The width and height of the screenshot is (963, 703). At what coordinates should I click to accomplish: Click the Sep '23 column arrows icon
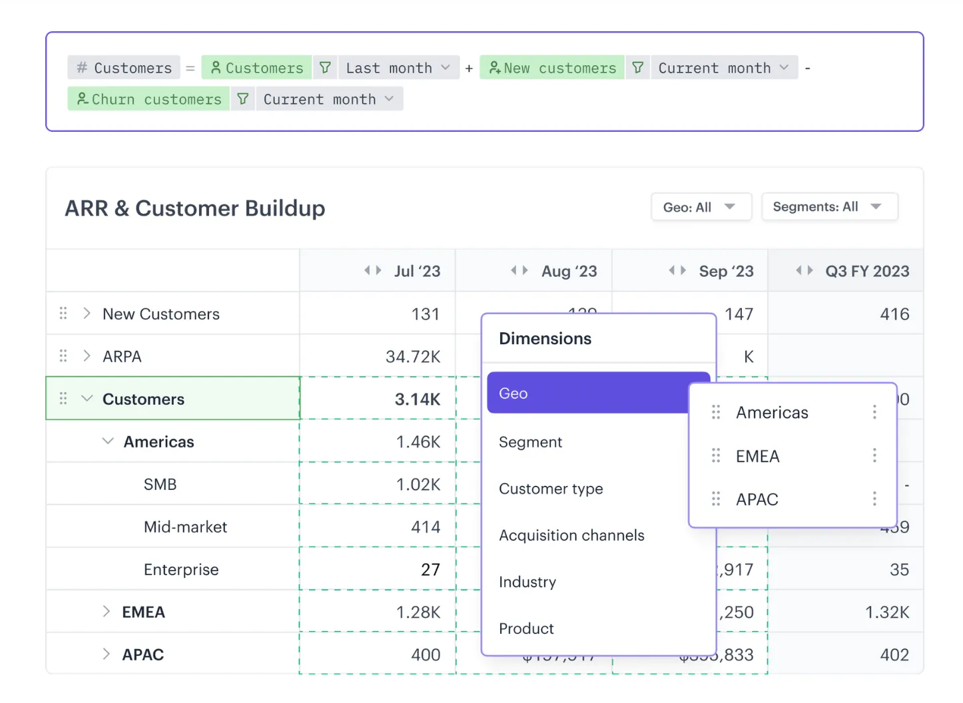pos(677,270)
